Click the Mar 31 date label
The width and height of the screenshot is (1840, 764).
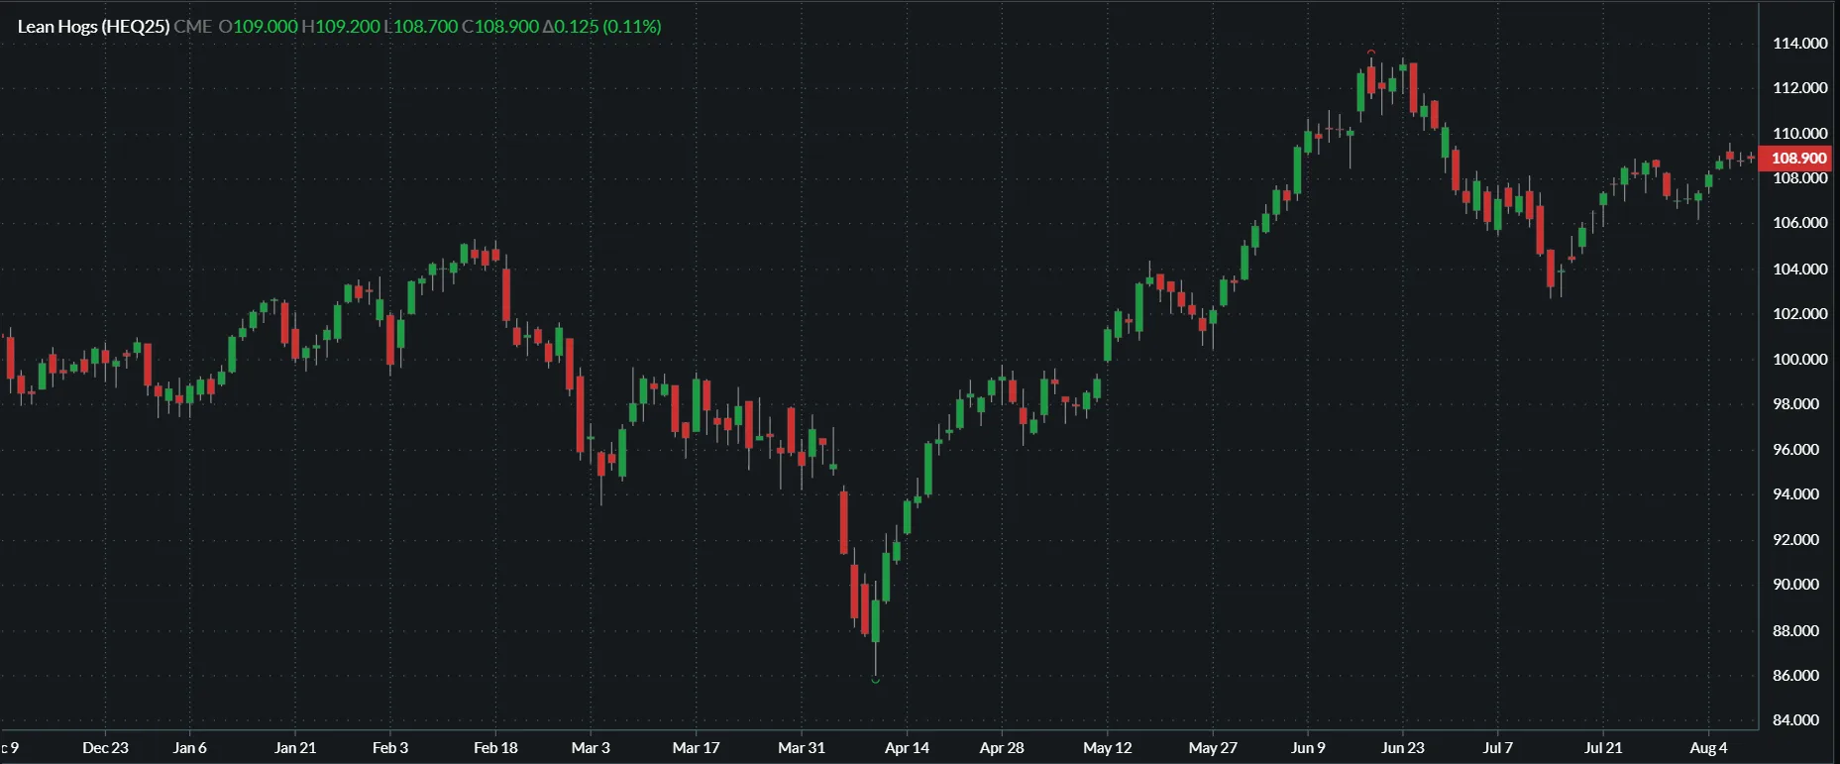tap(801, 748)
